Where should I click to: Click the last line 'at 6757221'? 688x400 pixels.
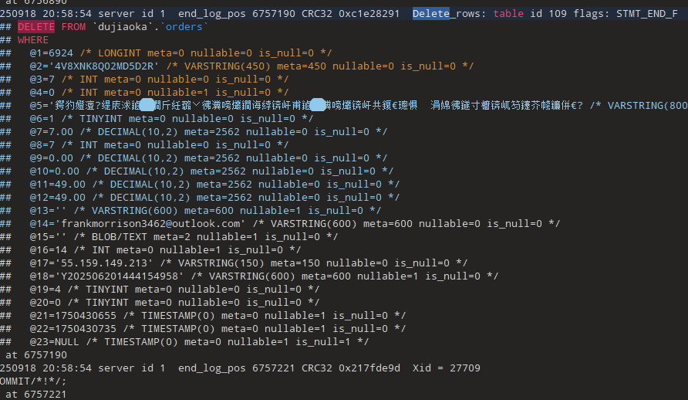[x=35, y=394]
